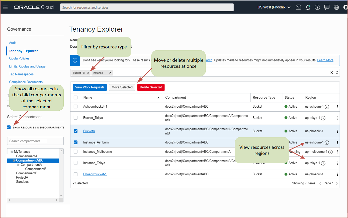Open the BucketA resource link
Screen dimensions: 348x218
click(89, 131)
